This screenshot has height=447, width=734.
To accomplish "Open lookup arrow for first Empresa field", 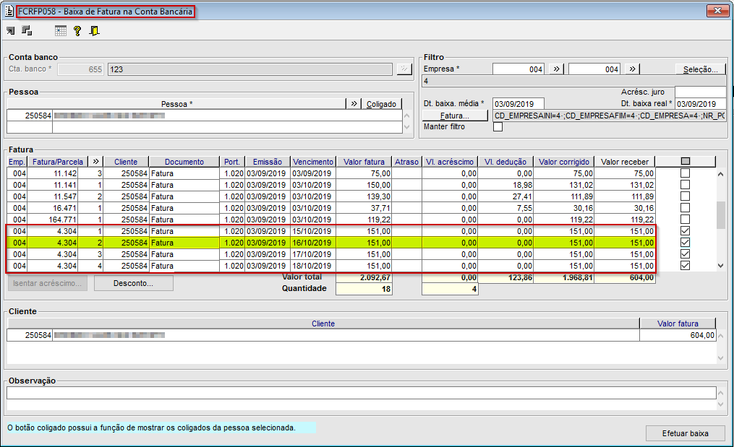I will point(556,69).
